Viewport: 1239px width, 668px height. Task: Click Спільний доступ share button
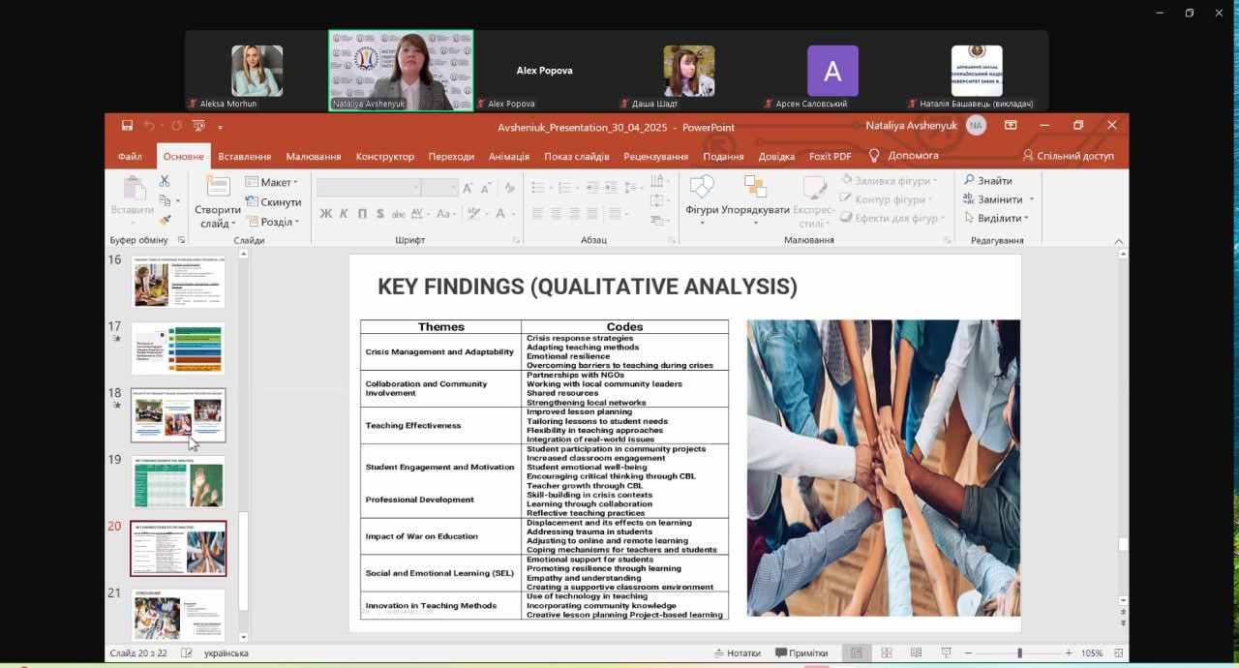(x=1069, y=156)
